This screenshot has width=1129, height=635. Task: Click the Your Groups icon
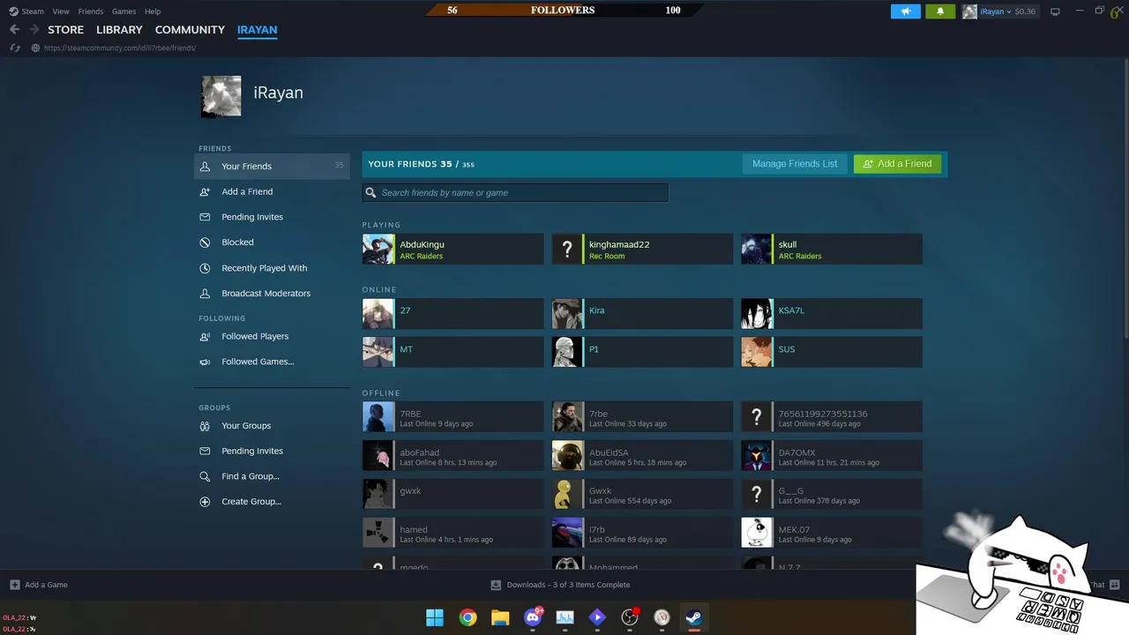coord(205,426)
